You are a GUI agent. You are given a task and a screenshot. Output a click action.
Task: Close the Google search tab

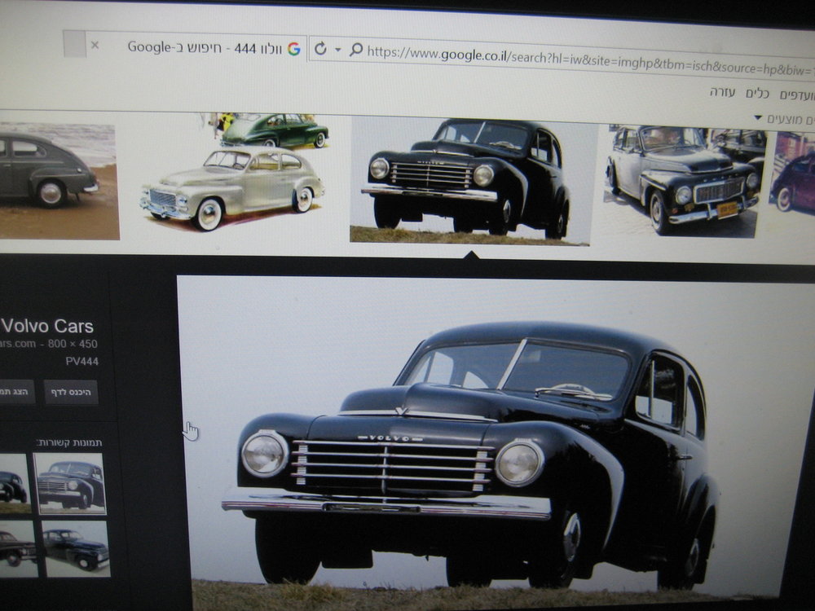click(95, 45)
